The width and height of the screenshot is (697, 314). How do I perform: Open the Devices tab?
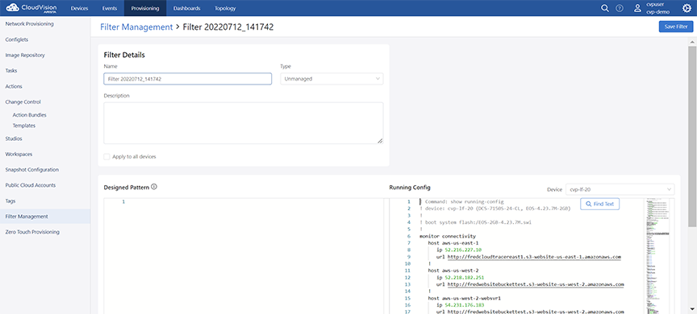pyautogui.click(x=80, y=8)
